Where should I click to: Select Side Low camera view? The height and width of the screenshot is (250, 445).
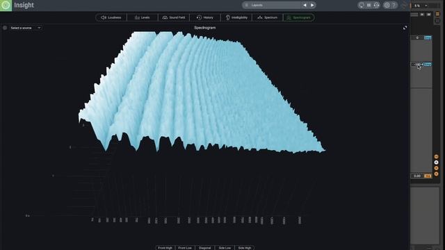[x=225, y=248]
